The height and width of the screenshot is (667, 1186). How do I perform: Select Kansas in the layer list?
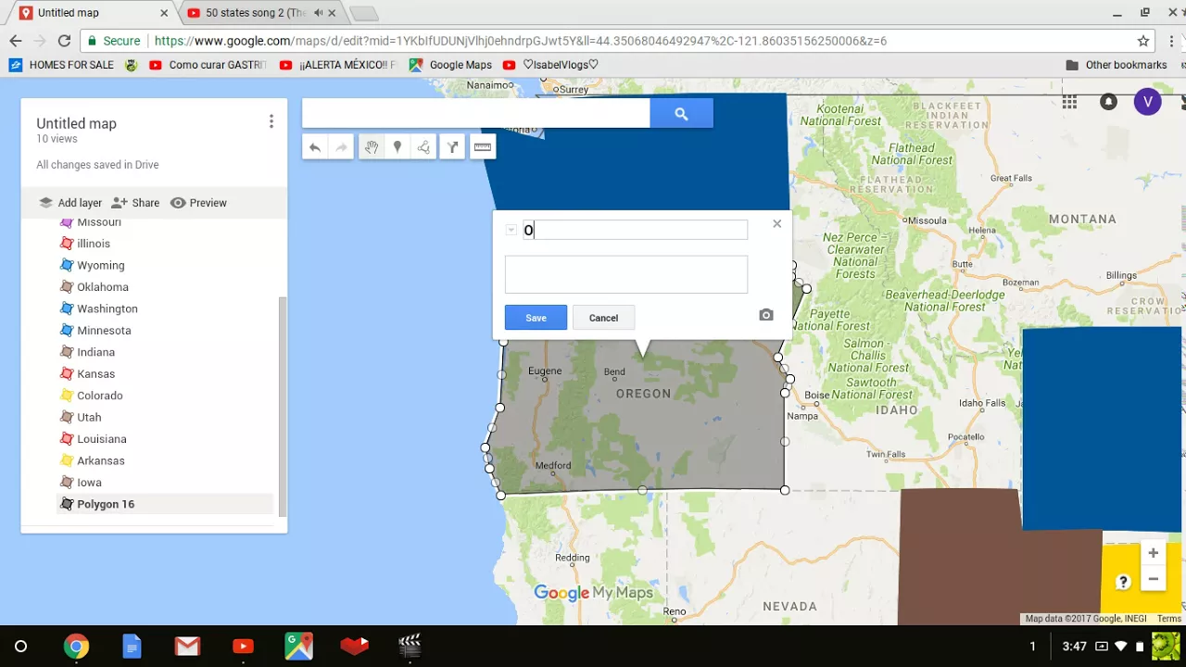[x=96, y=374]
